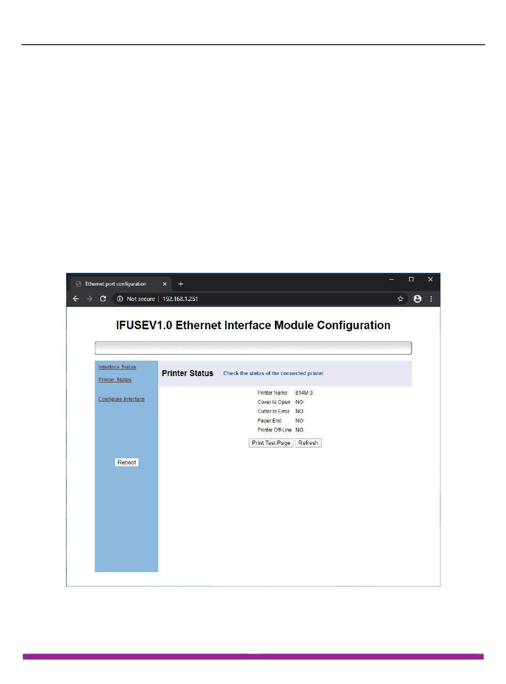The image size is (506, 684).
Task: Open the Chrome three-dot menu
Action: [x=431, y=299]
